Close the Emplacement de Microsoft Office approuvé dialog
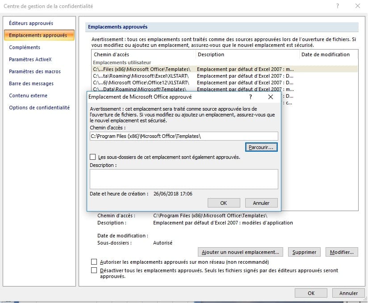Viewport: 368px width, 303px height. [x=270, y=96]
